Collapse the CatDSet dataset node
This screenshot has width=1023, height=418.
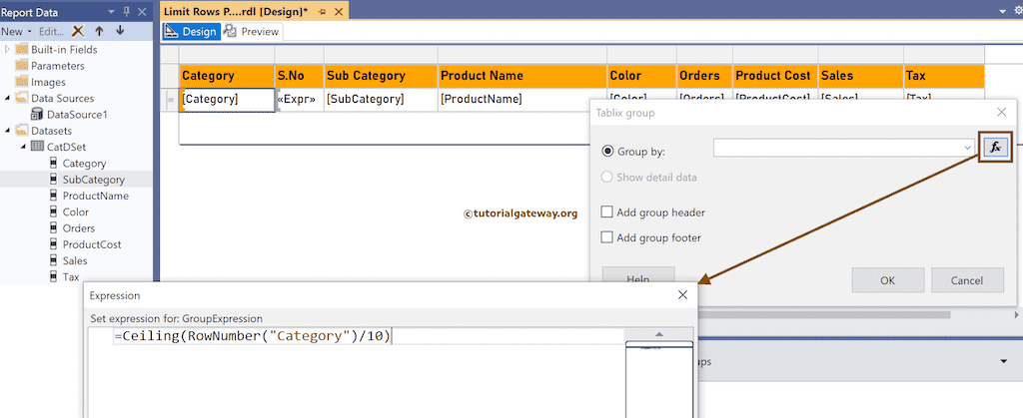pyautogui.click(x=24, y=147)
